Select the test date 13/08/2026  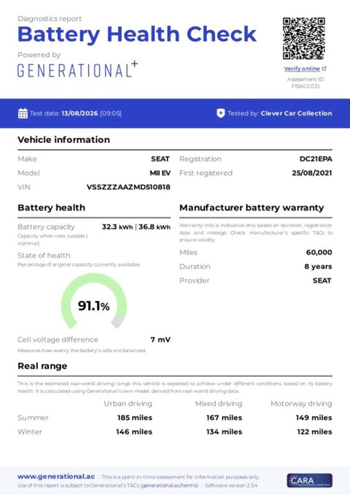pyautogui.click(x=79, y=113)
